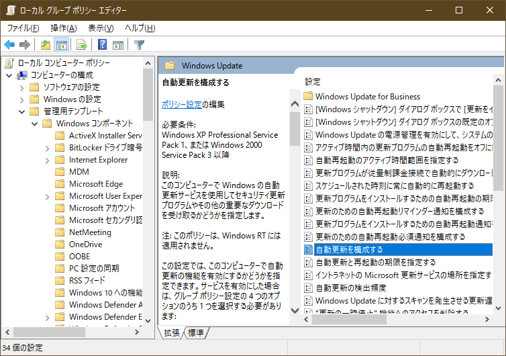Select the PC 設定の同期 tree item
506x356 pixels.
[94, 269]
